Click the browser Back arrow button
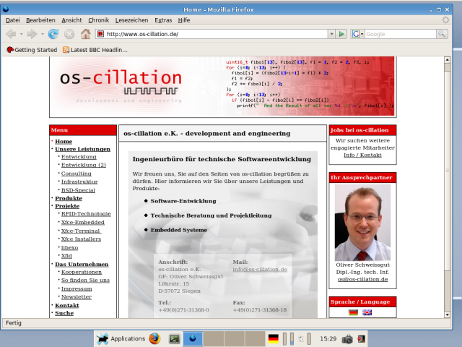Image resolution: width=462 pixels, height=347 pixels. pos(11,34)
